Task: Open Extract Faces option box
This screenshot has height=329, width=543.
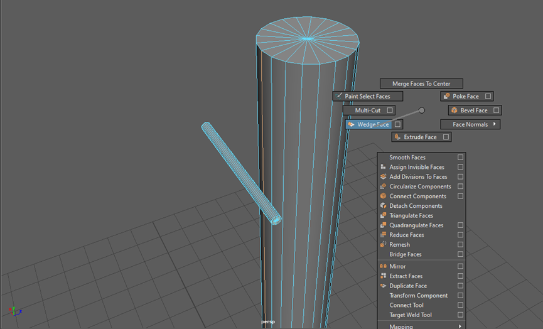Action: pos(460,276)
